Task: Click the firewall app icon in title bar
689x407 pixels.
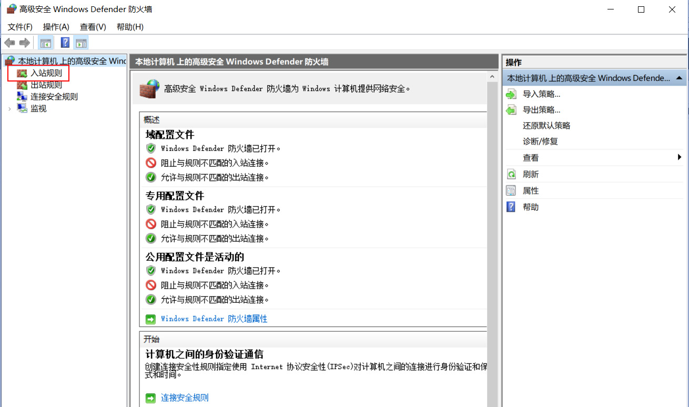Action: 11,9
